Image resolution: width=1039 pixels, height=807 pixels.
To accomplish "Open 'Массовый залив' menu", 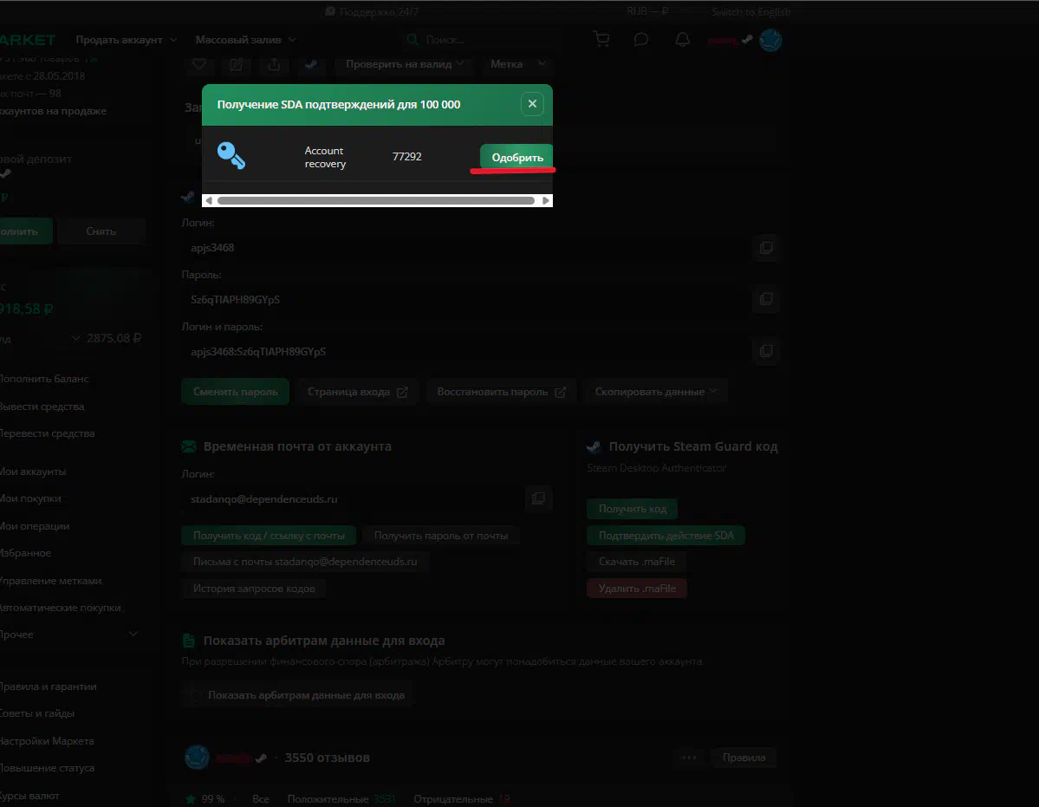I will click(245, 40).
